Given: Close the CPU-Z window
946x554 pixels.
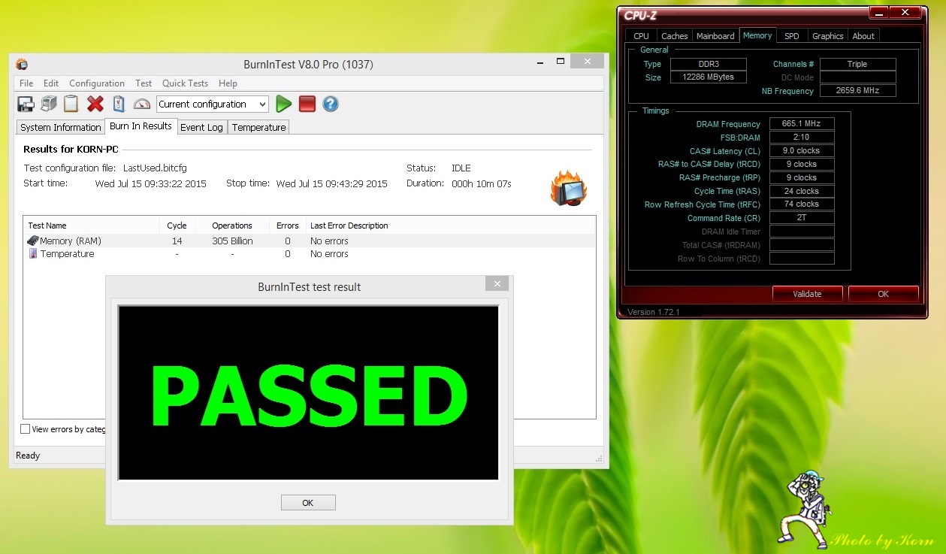Looking at the screenshot, I should [906, 13].
